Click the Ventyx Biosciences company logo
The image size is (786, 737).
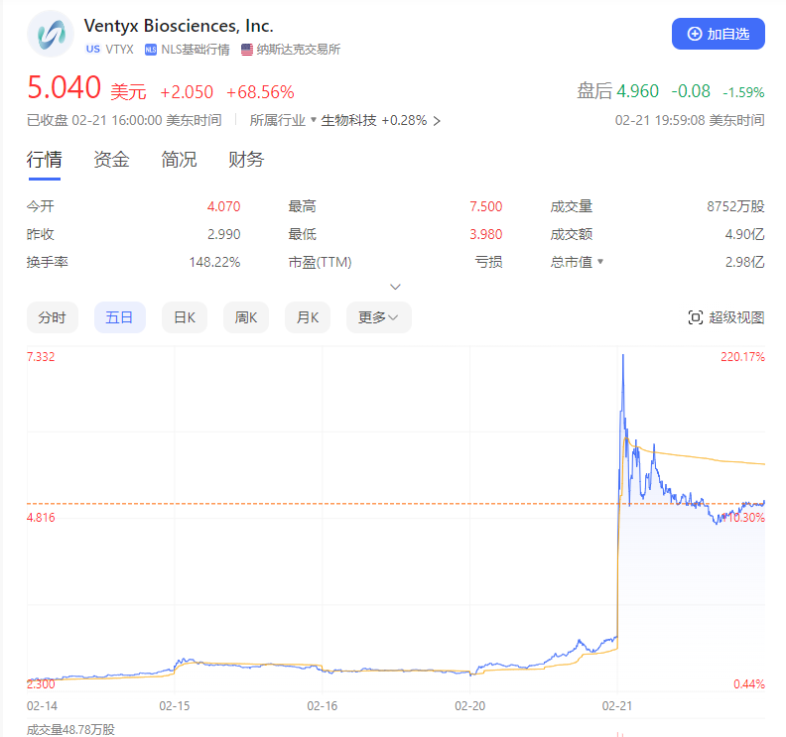coord(51,34)
